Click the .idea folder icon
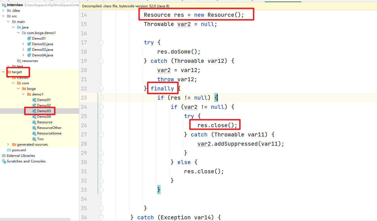Image resolution: width=377 pixels, height=221 pixels. pyautogui.click(x=9, y=11)
